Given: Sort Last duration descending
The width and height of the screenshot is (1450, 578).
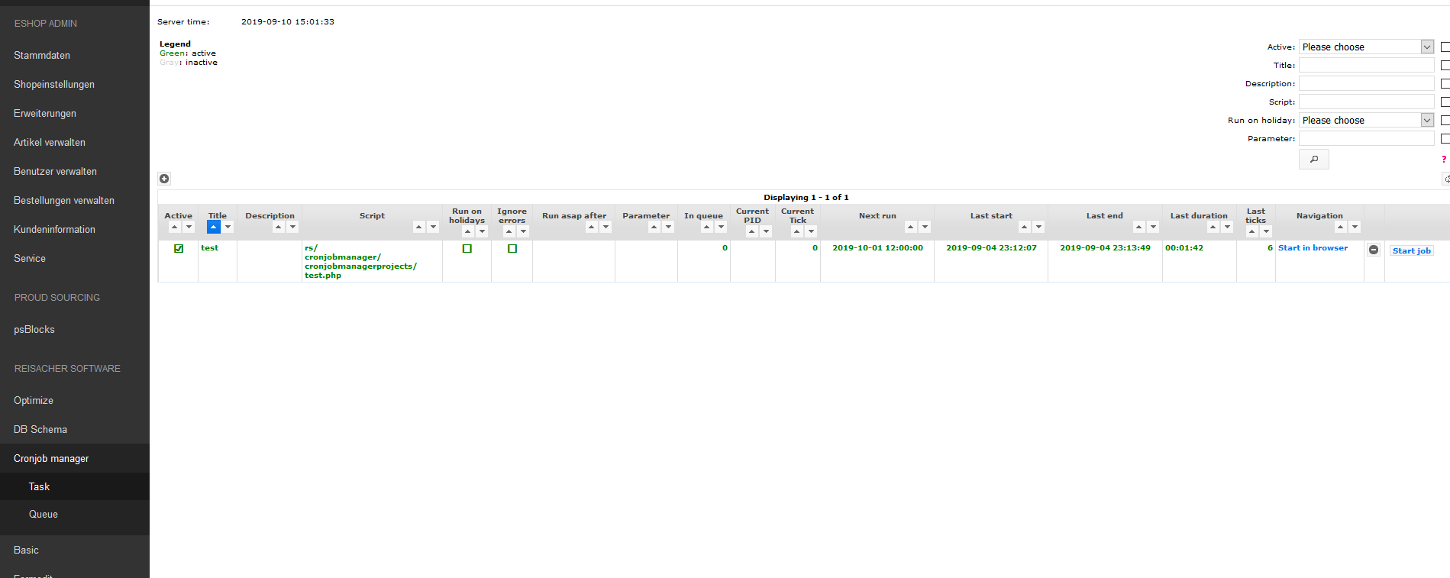Looking at the screenshot, I should click(1227, 227).
